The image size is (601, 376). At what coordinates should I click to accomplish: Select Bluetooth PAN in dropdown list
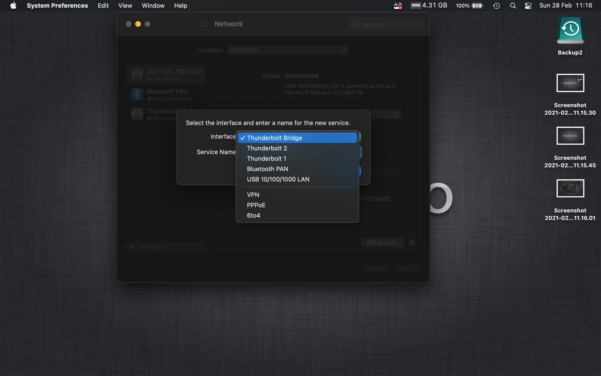[x=267, y=169]
